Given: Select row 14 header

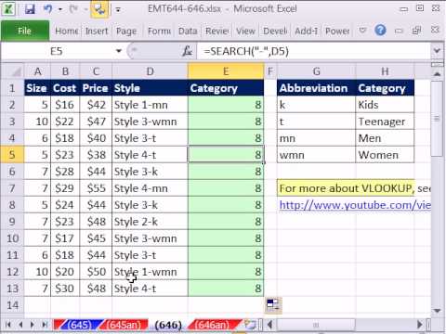Looking at the screenshot, I should [12, 305].
